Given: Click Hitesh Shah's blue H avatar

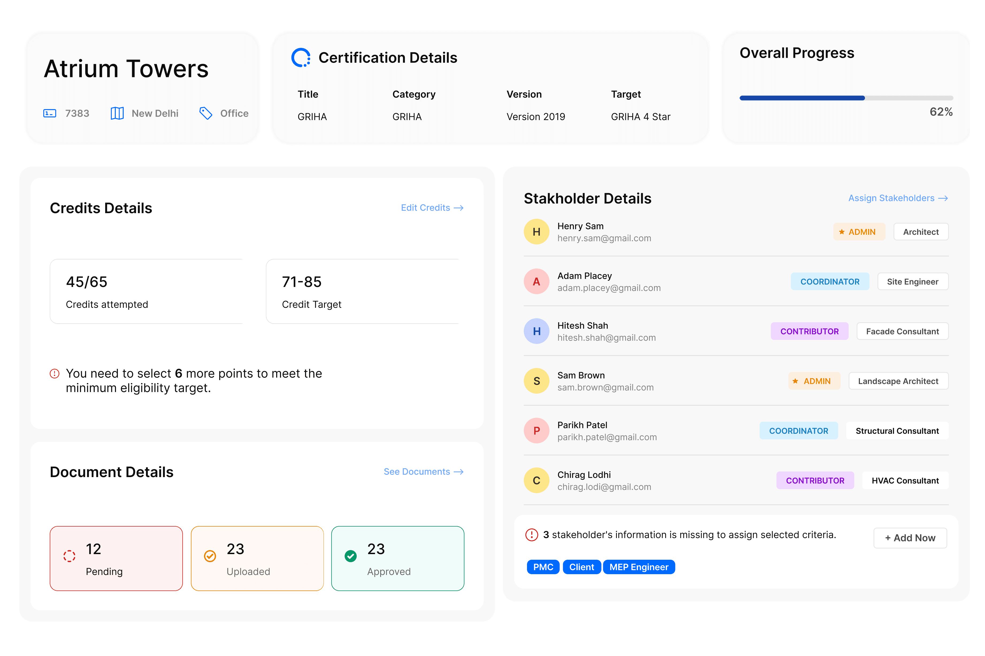Looking at the screenshot, I should [x=536, y=331].
